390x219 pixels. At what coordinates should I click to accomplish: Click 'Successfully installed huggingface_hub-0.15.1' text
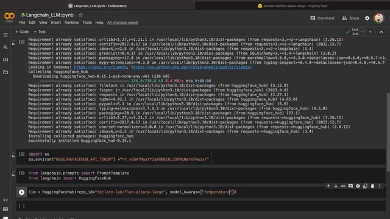80,141
